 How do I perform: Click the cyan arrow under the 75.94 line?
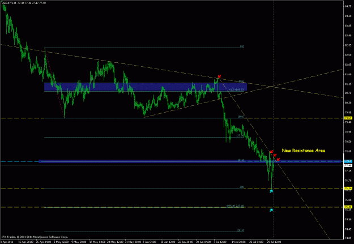pos(271,191)
